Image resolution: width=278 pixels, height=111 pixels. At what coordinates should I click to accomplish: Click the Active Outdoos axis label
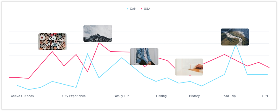[22, 96]
